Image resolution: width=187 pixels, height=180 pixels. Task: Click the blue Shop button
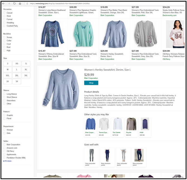(x=91, y=83)
